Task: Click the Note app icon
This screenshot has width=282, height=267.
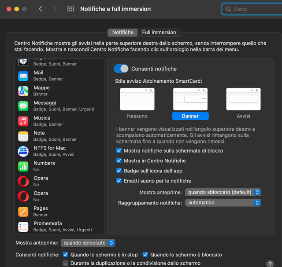Action: click(23, 136)
